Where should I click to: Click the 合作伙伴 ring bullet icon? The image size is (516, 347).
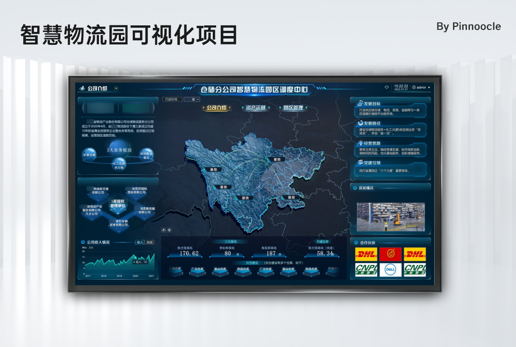(356, 243)
